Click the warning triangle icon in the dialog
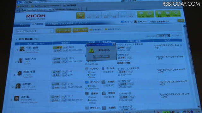 pyautogui.click(x=91, y=51)
